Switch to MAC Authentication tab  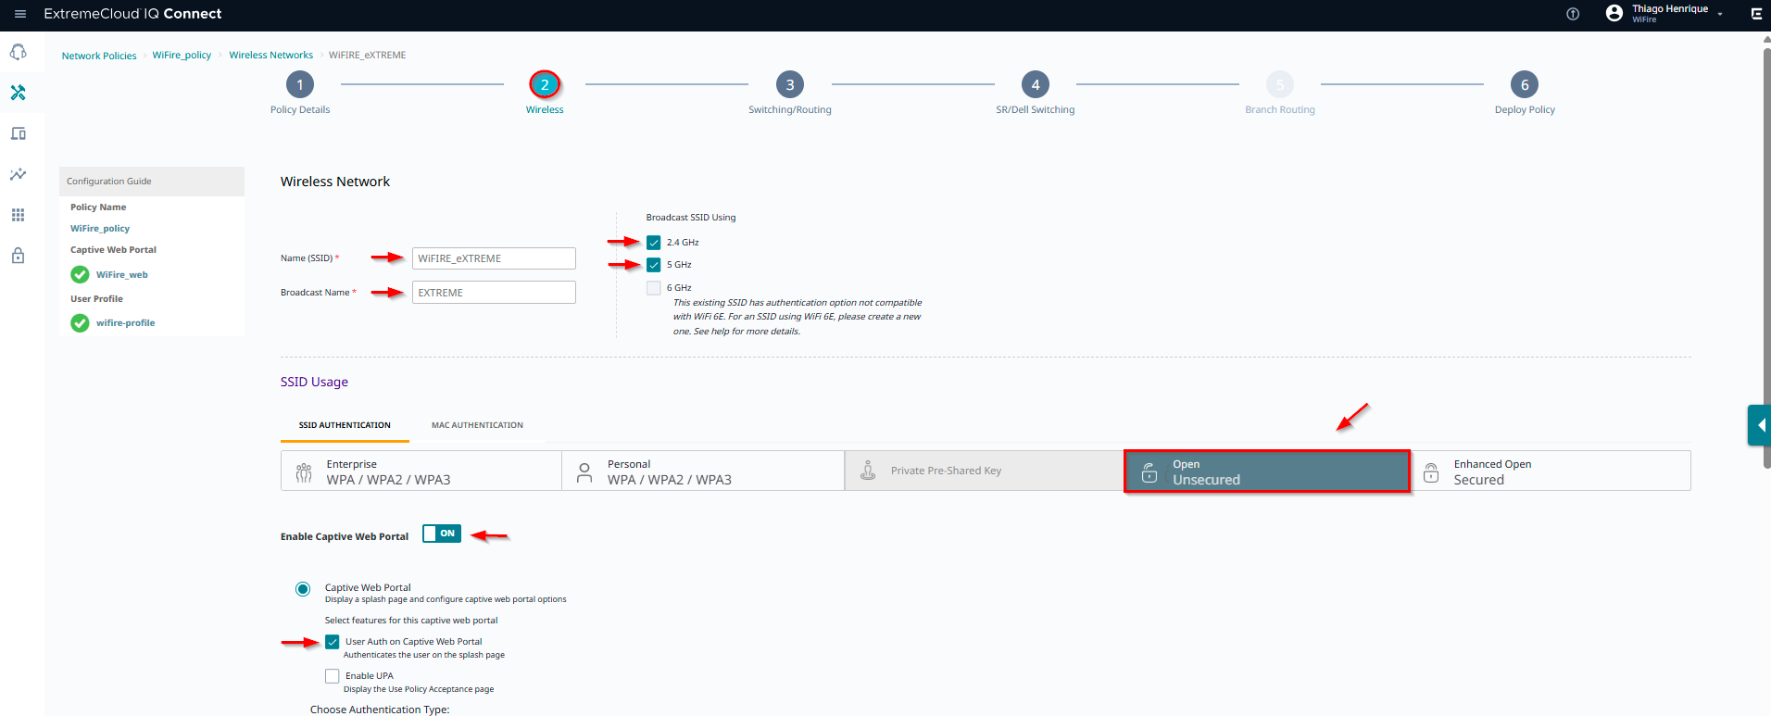tap(477, 425)
